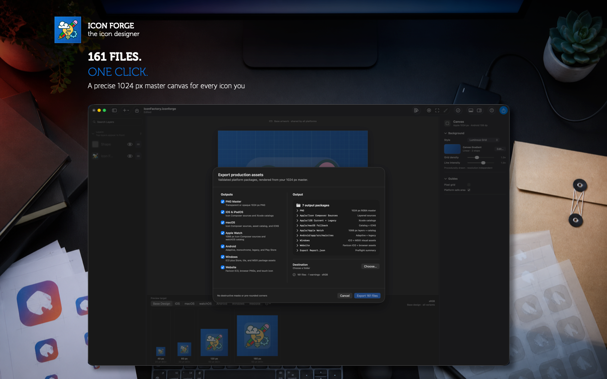
Task: Select the Base Design preview tab
Action: pyautogui.click(x=161, y=304)
